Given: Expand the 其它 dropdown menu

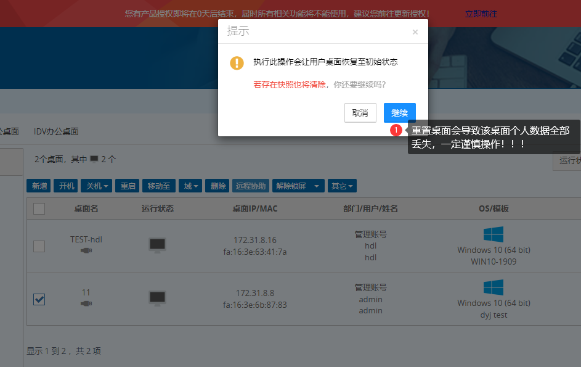Looking at the screenshot, I should [342, 186].
